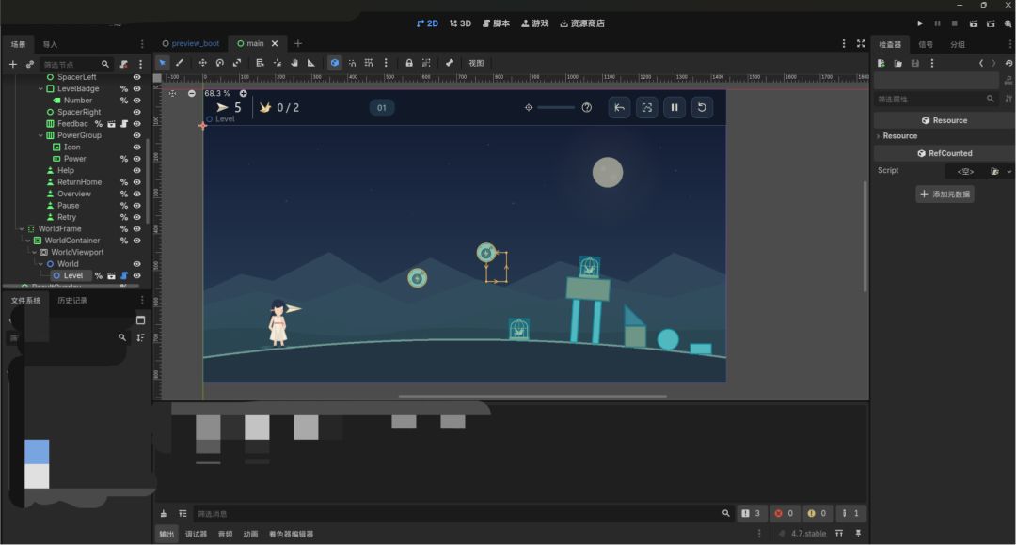Collapse the WorldFrame tree node

pos(22,228)
